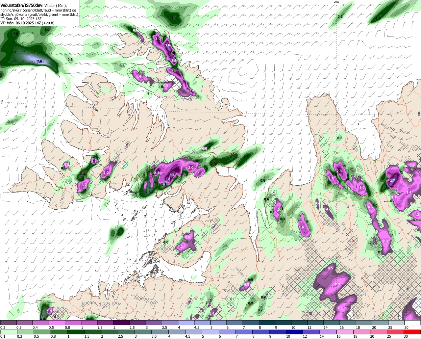The width and height of the screenshot is (421, 339).
Task: Pick the darkest purple snow swatch above 2
Action: click(x=122, y=323)
